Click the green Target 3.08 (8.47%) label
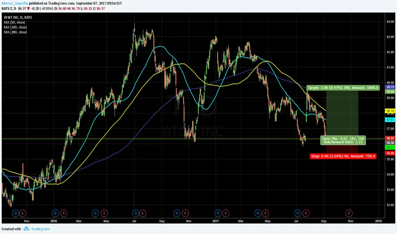The image size is (397, 234). (343, 88)
